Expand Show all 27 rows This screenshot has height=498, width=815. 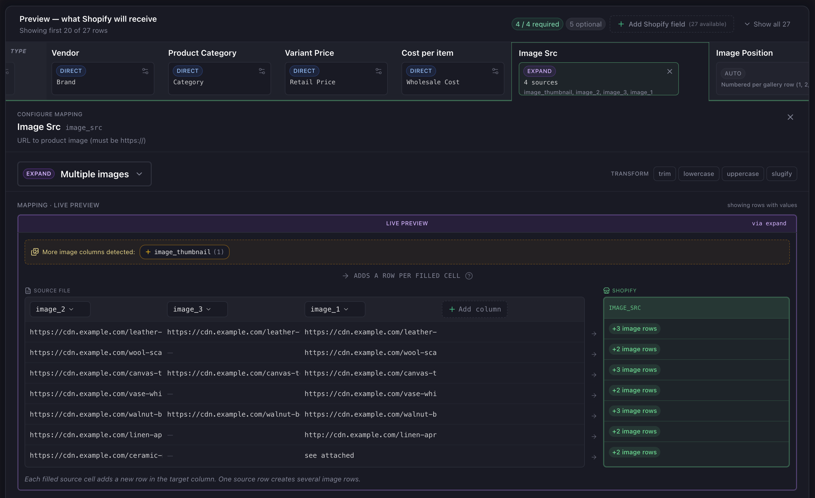[x=767, y=24]
